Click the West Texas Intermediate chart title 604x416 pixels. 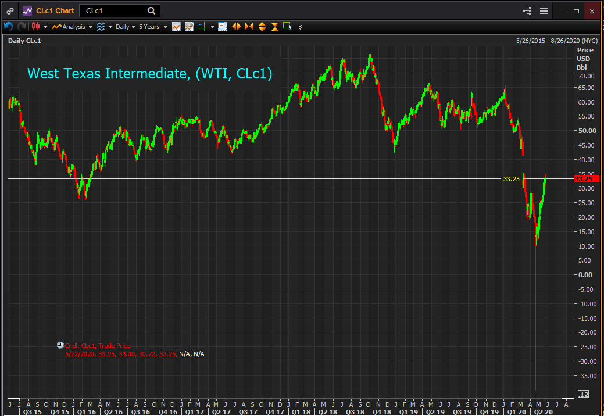(x=150, y=74)
